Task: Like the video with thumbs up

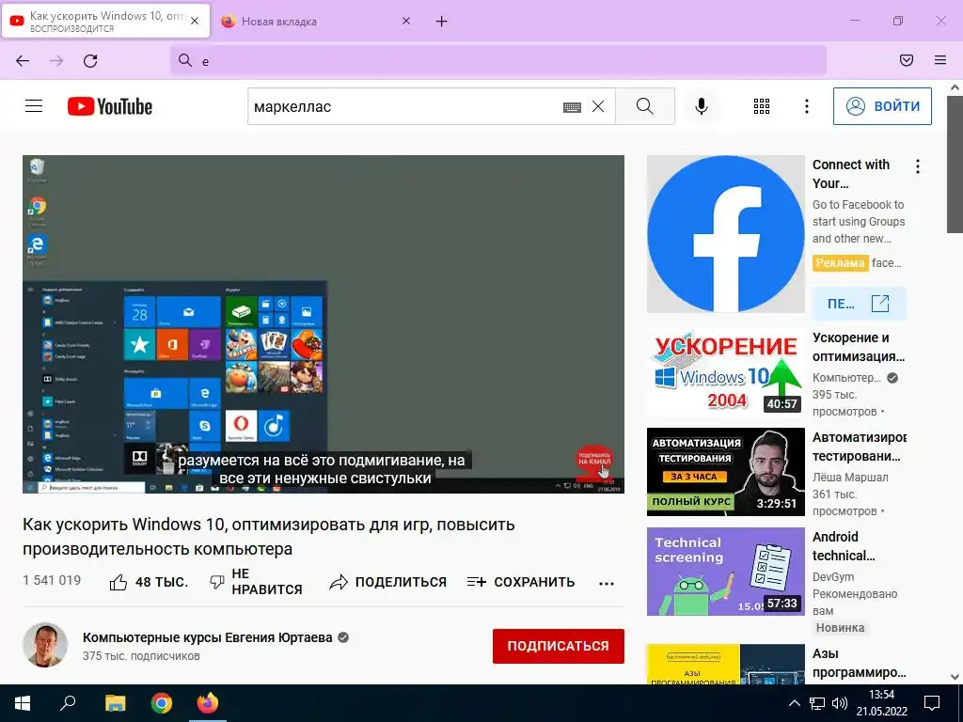Action: coord(149,582)
